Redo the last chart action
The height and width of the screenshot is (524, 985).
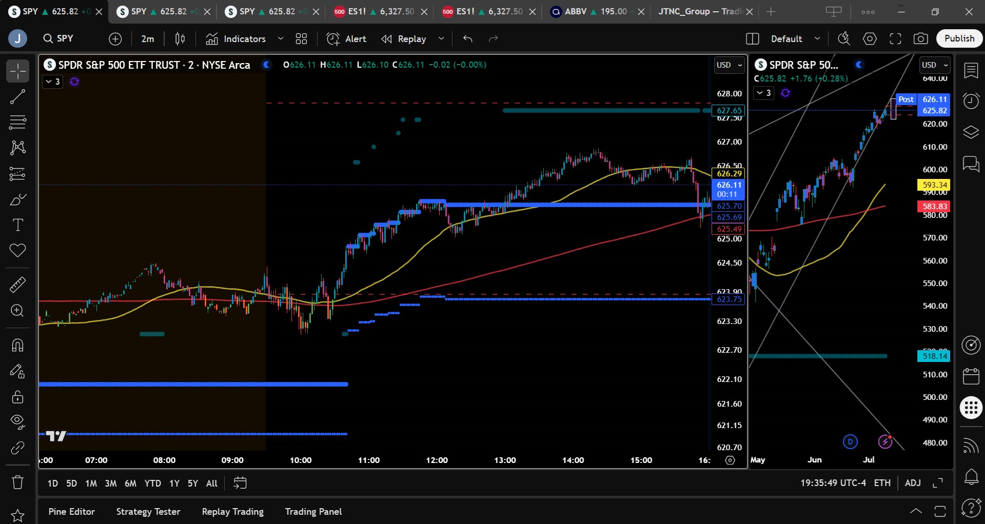494,38
